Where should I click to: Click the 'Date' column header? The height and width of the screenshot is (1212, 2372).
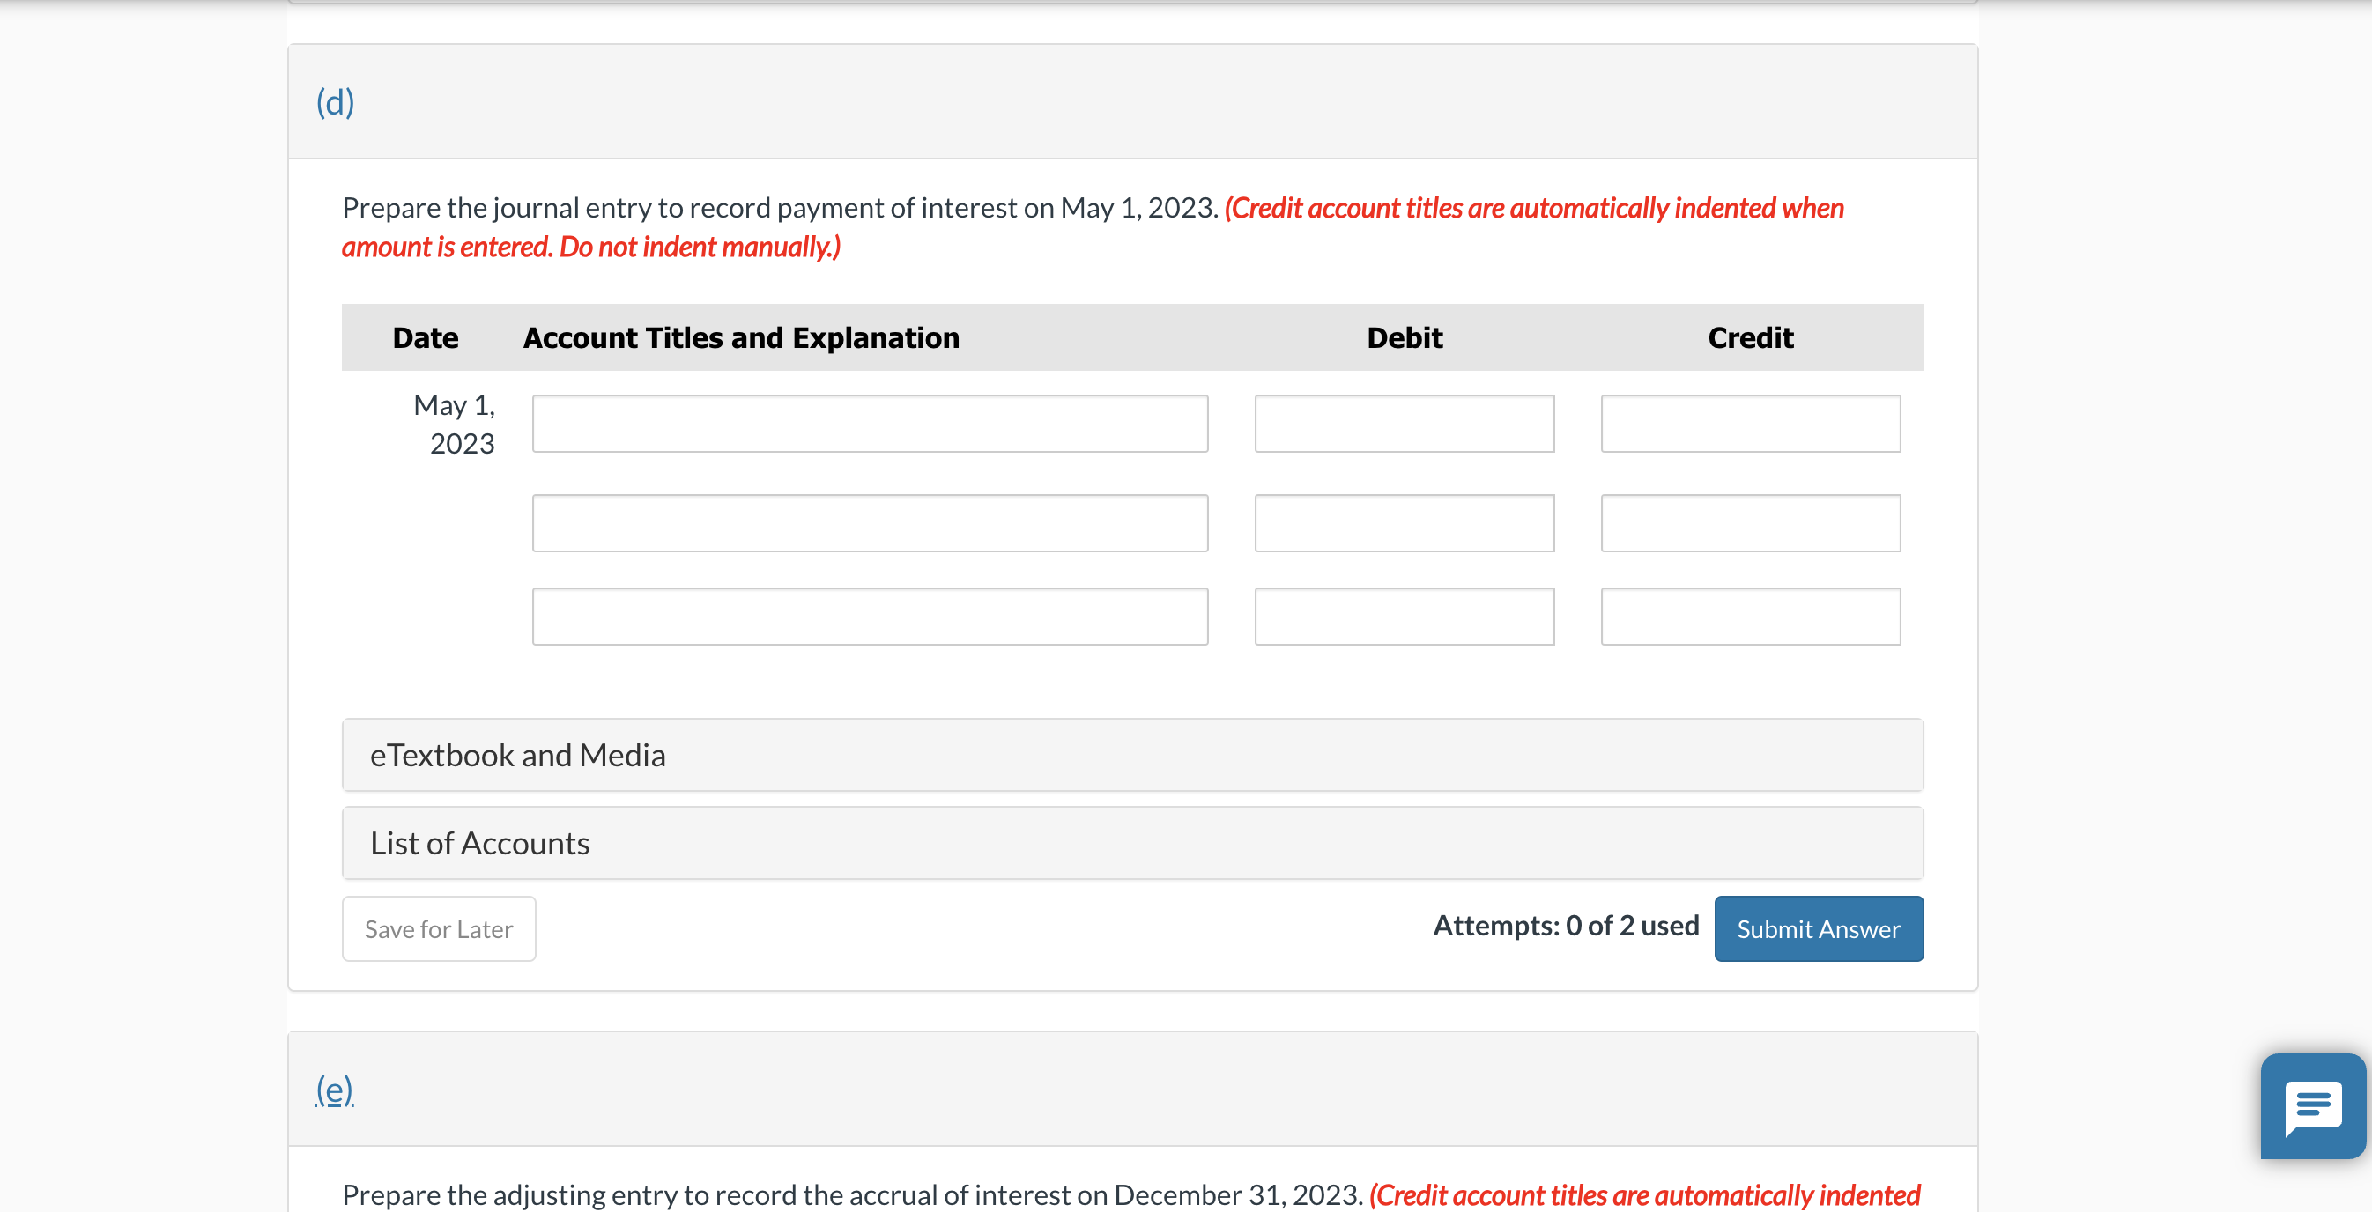pos(426,337)
